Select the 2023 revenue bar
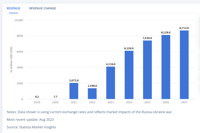This screenshot has height=133, width=200. (x=111, y=83)
